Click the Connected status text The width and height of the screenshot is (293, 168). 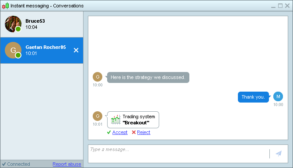click(18, 164)
